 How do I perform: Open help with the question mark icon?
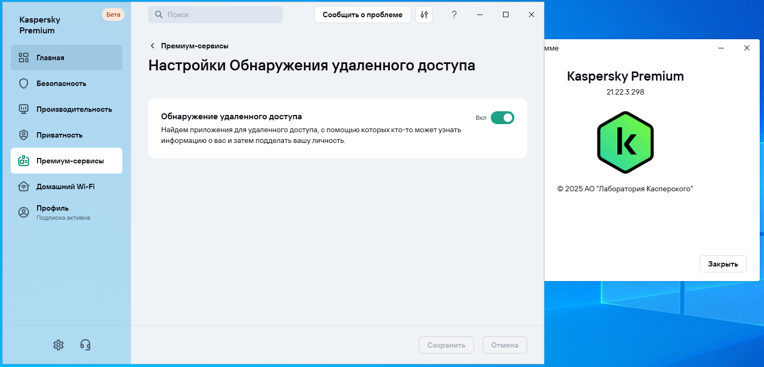[454, 15]
